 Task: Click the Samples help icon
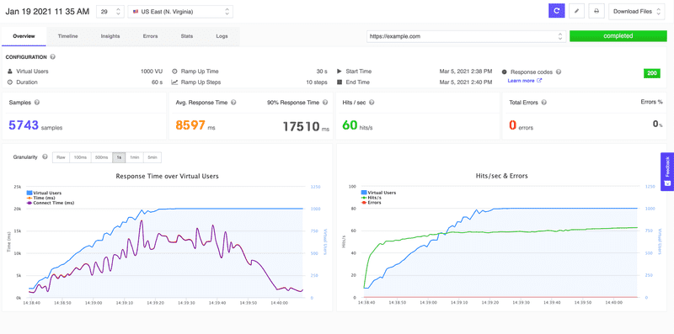point(37,102)
